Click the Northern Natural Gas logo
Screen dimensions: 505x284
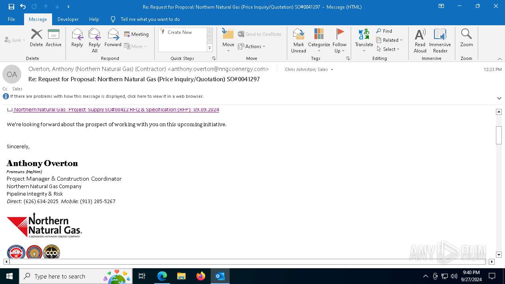[x=44, y=225]
